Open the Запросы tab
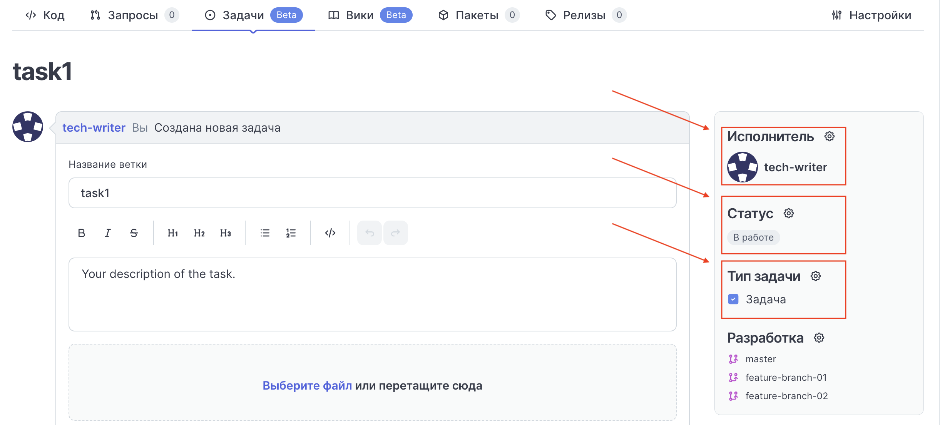The image size is (940, 425). 134,15
